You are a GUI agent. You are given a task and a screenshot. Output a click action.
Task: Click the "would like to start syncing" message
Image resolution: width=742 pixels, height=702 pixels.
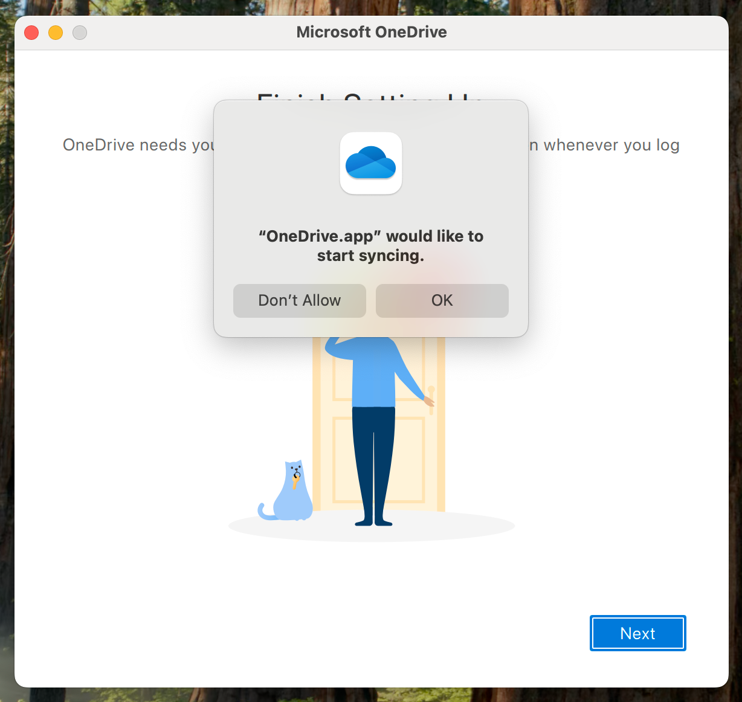tap(371, 246)
